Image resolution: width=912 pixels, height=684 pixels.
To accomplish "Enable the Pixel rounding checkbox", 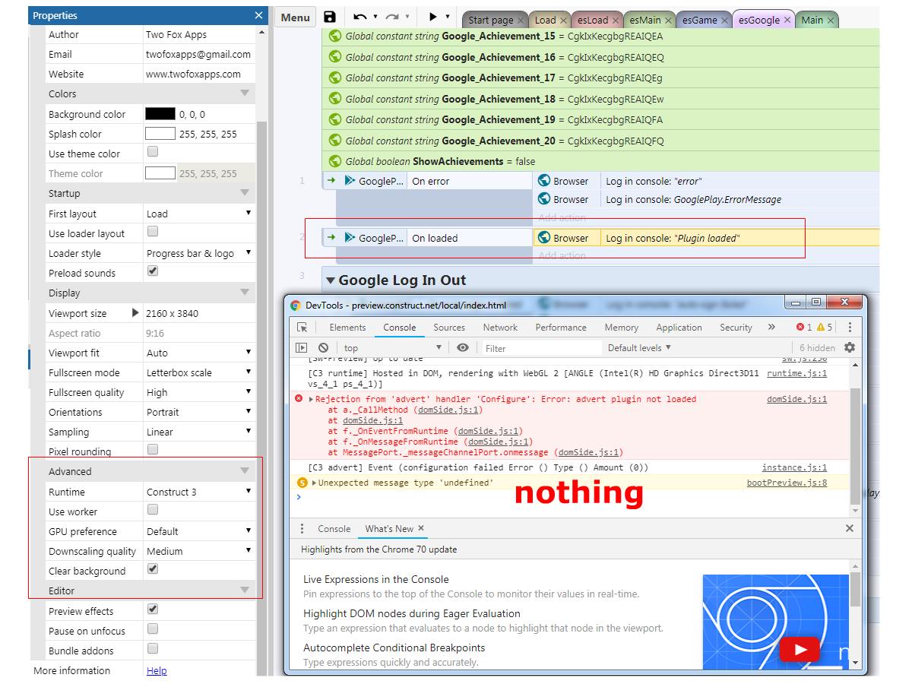I will [152, 450].
